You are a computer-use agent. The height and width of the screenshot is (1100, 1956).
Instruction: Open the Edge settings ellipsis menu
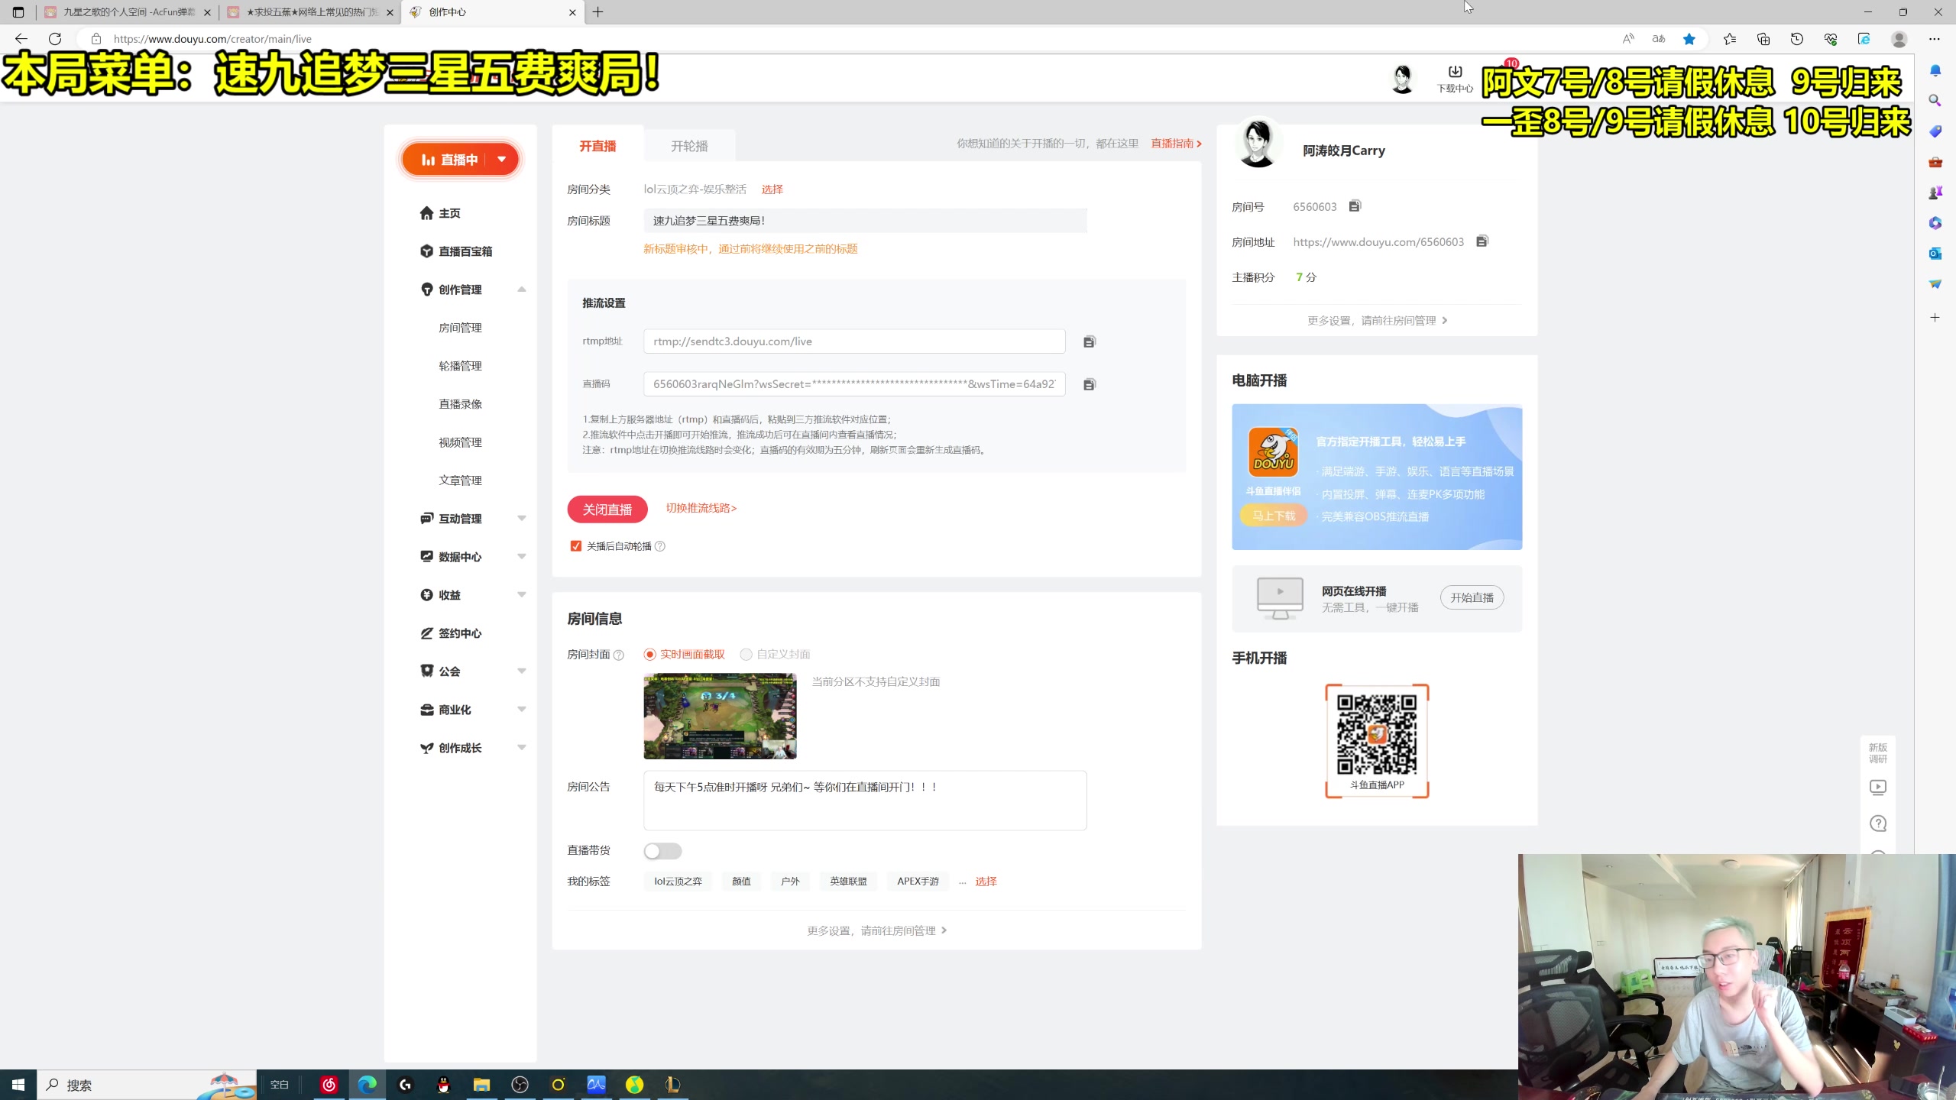tap(1934, 39)
